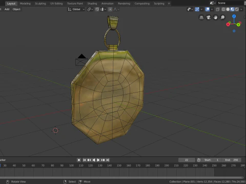The width and height of the screenshot is (246, 184).
Task: Select the camera object in viewport
Action: coord(81,60)
